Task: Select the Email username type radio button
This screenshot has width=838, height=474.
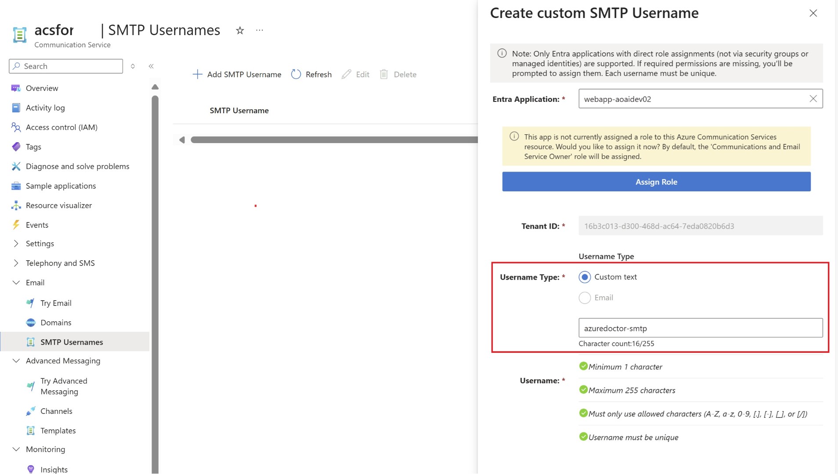Action: tap(585, 298)
